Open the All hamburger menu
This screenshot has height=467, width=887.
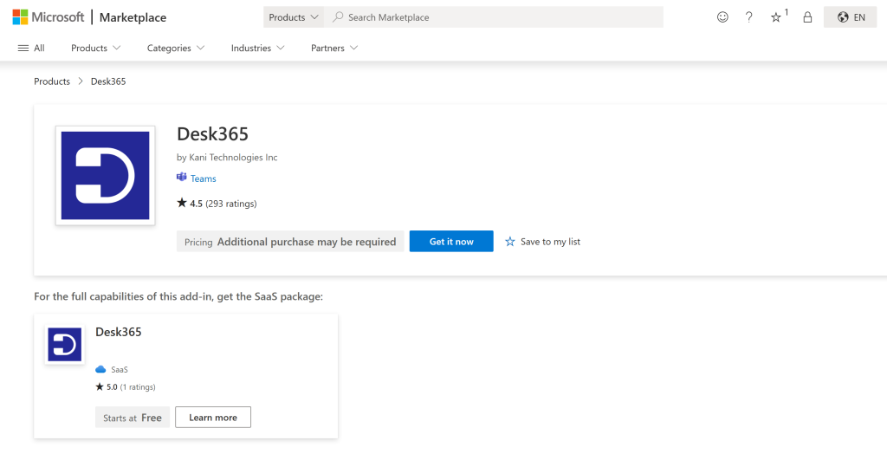tap(31, 49)
